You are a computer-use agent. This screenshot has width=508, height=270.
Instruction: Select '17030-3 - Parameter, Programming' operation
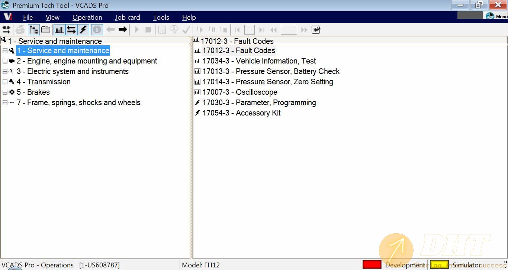(259, 103)
